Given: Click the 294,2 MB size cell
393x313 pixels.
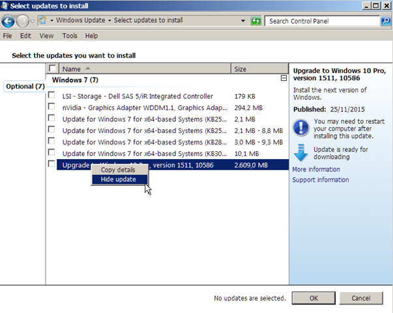Looking at the screenshot, I should [248, 108].
